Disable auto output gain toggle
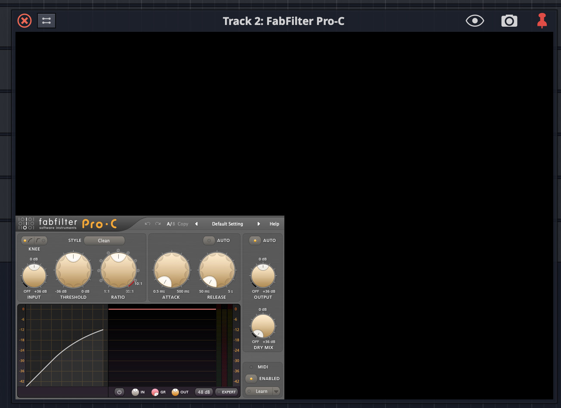This screenshot has width=561, height=408. click(255, 241)
